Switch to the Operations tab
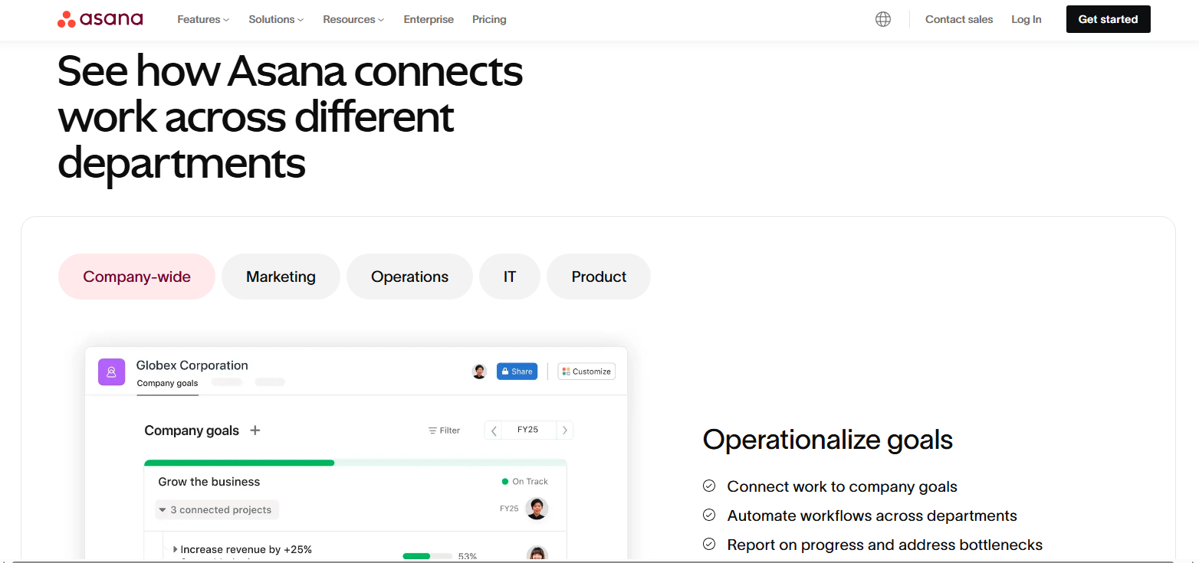The image size is (1199, 563). coord(409,277)
